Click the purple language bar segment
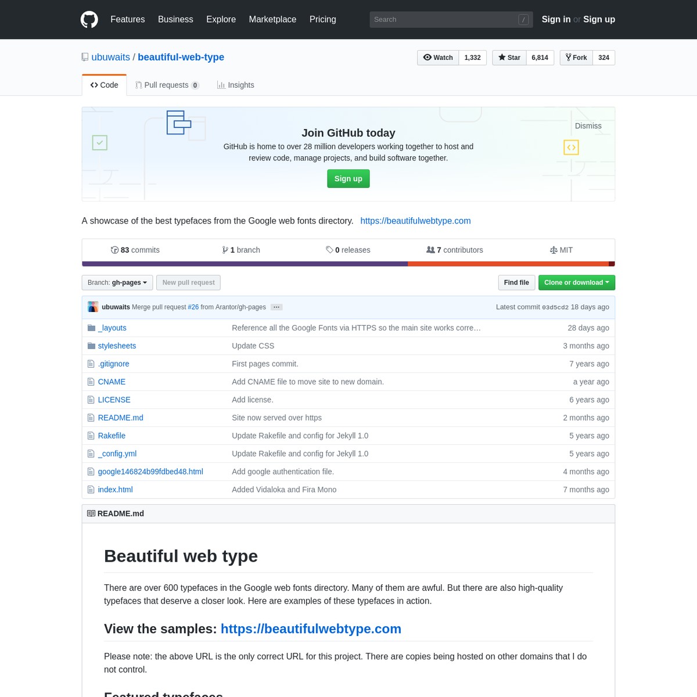697x697 pixels. pos(245,264)
